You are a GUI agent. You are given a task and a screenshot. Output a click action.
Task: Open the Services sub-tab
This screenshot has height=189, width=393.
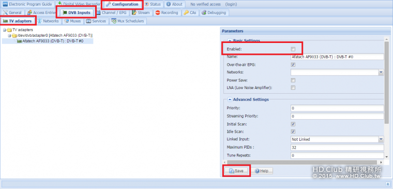(x=96, y=21)
